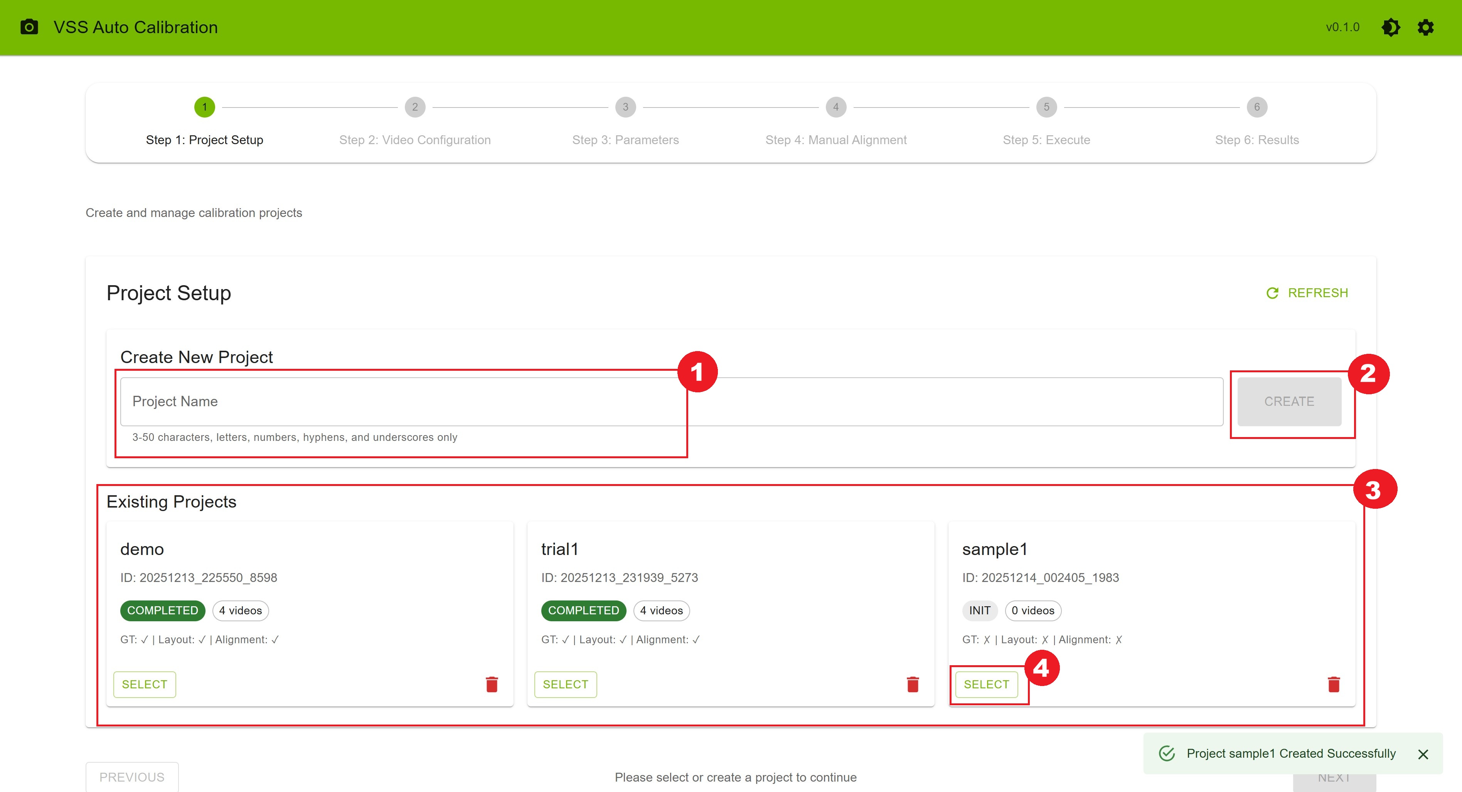Select the demo project
The height and width of the screenshot is (792, 1462).
144,684
